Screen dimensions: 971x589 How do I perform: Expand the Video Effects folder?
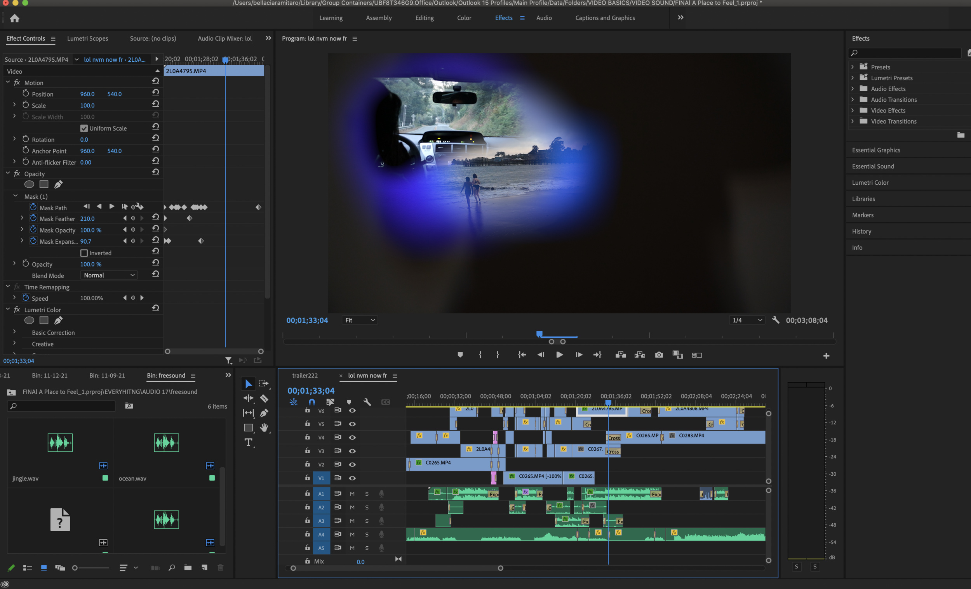[x=853, y=111]
